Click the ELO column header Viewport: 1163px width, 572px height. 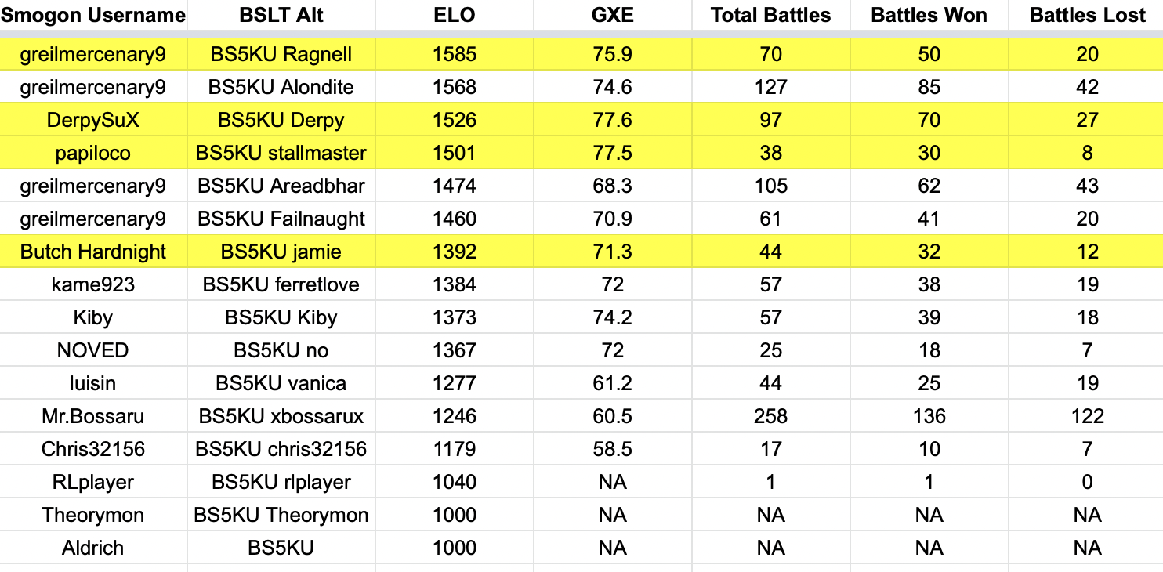pyautogui.click(x=455, y=15)
